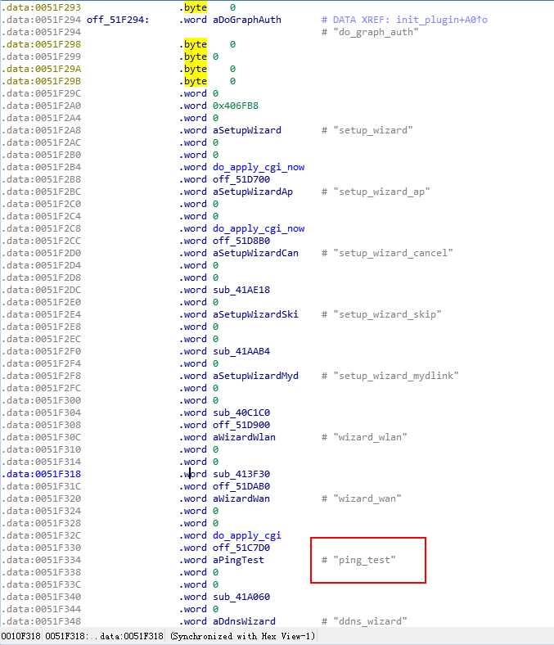Open subroutine sub_41A060

point(237,597)
